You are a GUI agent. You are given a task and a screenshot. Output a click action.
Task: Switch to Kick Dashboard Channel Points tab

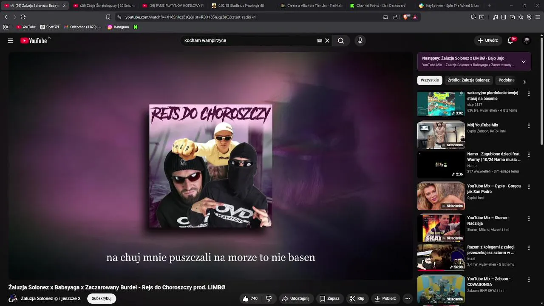point(380,6)
